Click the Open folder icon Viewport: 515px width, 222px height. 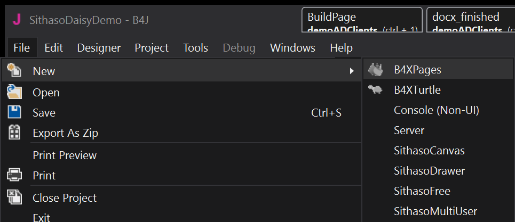pyautogui.click(x=14, y=92)
